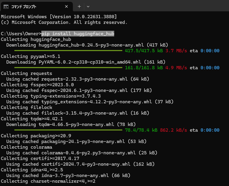Click the 3.7 MB/s download speed

tap(176, 51)
